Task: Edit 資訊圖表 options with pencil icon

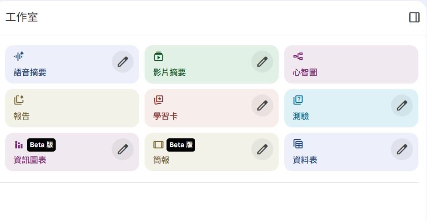Action: coord(123,149)
